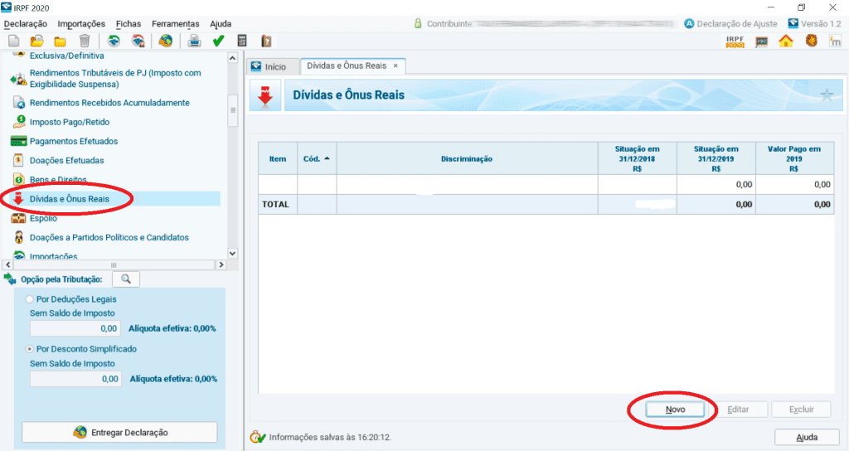Click the Receita logo beside Versão 1.2

point(793,23)
